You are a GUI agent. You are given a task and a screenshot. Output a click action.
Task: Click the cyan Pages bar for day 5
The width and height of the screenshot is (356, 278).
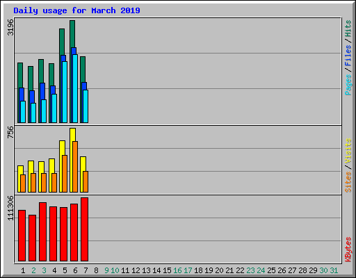[65, 92]
